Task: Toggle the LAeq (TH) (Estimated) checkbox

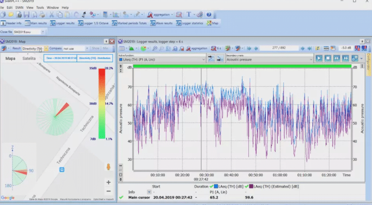Action: point(249,186)
